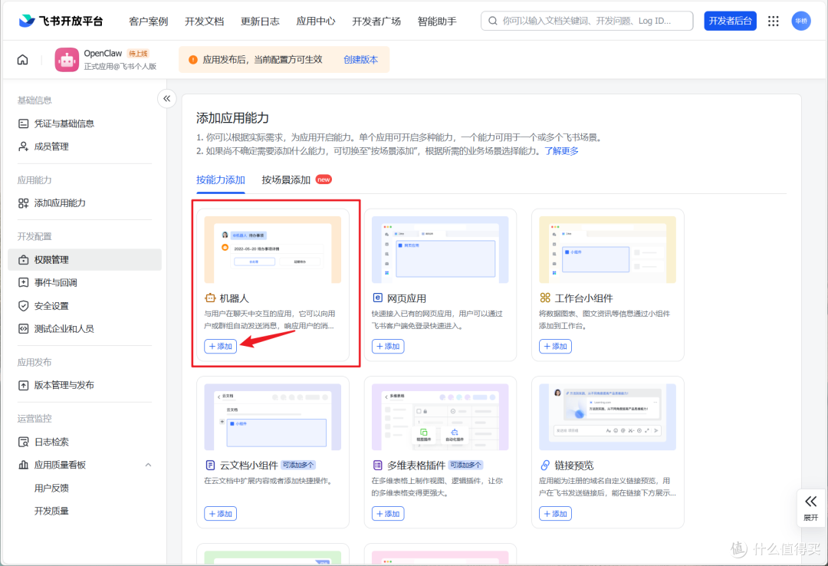Open the home icon in the app header
Viewport: 828px width, 566px height.
click(23, 60)
